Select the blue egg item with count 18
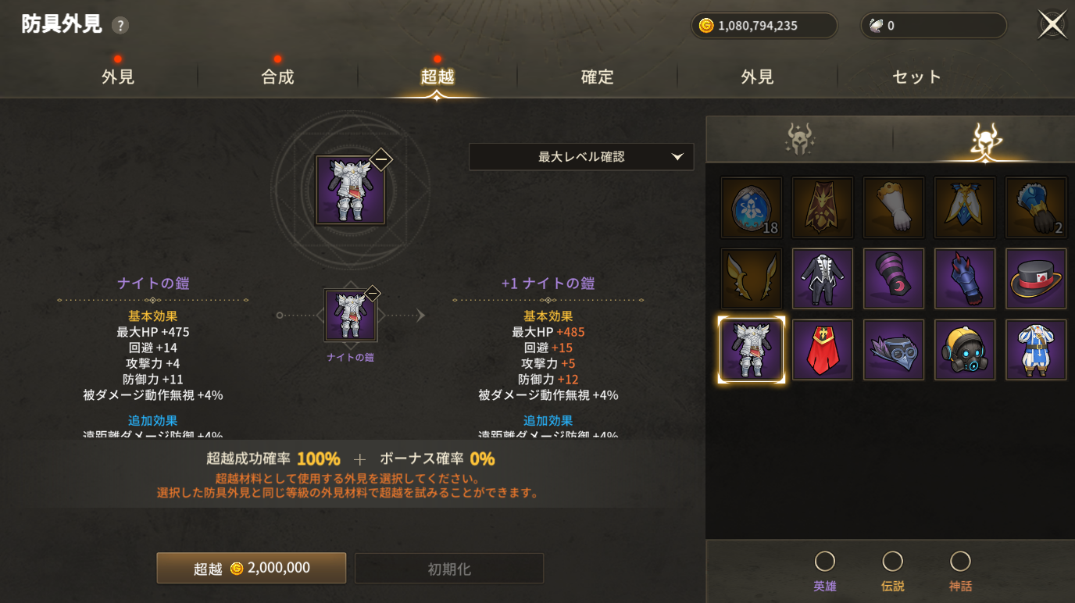1075x603 pixels. [x=752, y=208]
